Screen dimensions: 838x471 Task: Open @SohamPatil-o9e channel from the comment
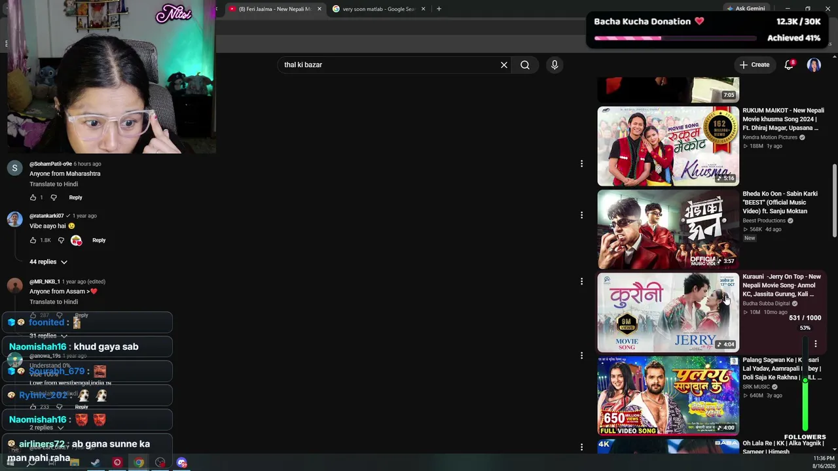[50, 164]
